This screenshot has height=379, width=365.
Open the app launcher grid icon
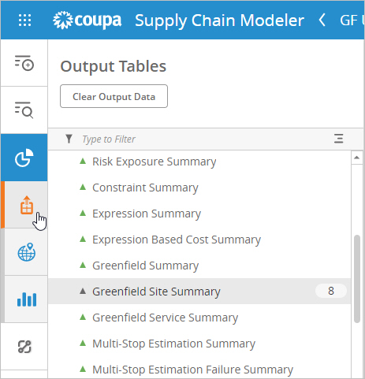[24, 20]
